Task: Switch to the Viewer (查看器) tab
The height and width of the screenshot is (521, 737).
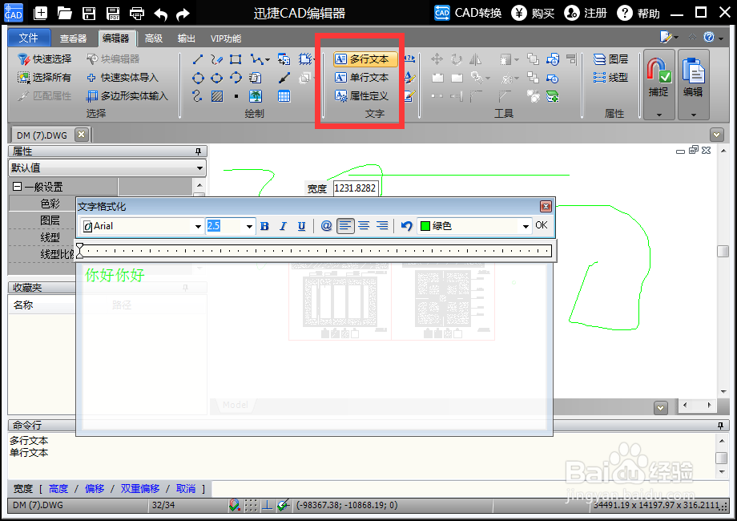Action: (x=74, y=38)
